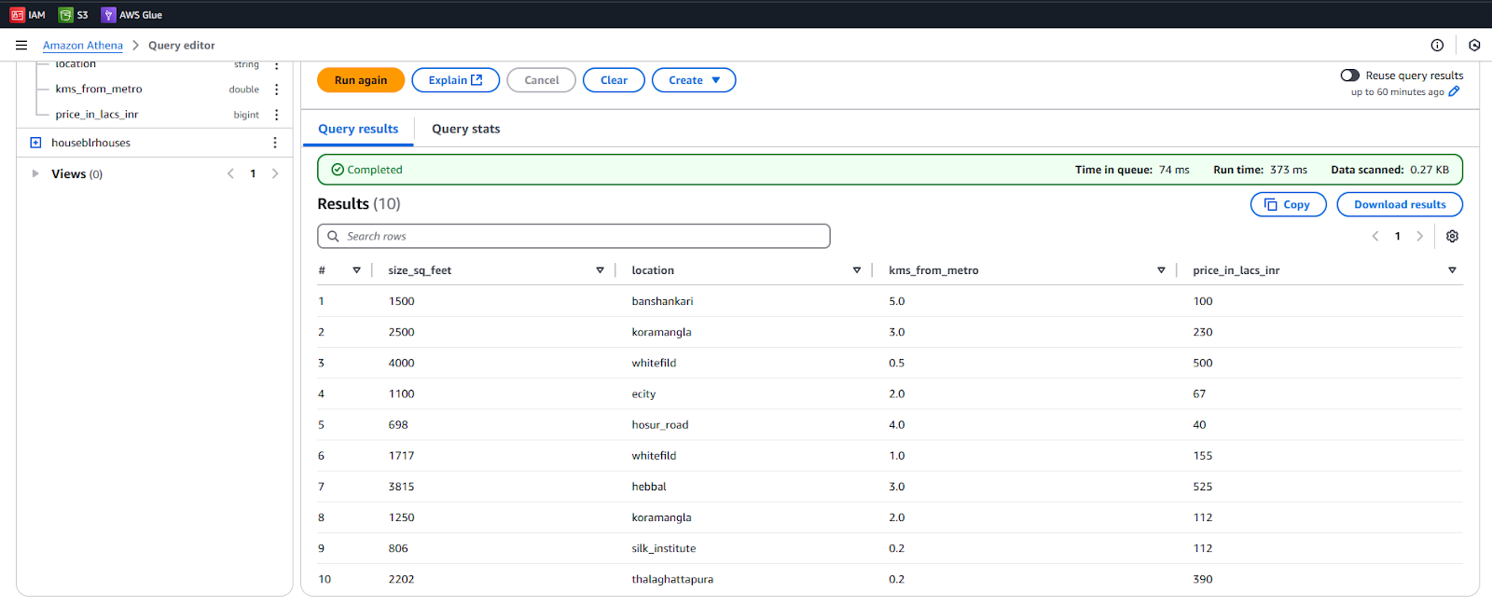Click the Search rows field
The image size is (1492, 606).
[573, 236]
